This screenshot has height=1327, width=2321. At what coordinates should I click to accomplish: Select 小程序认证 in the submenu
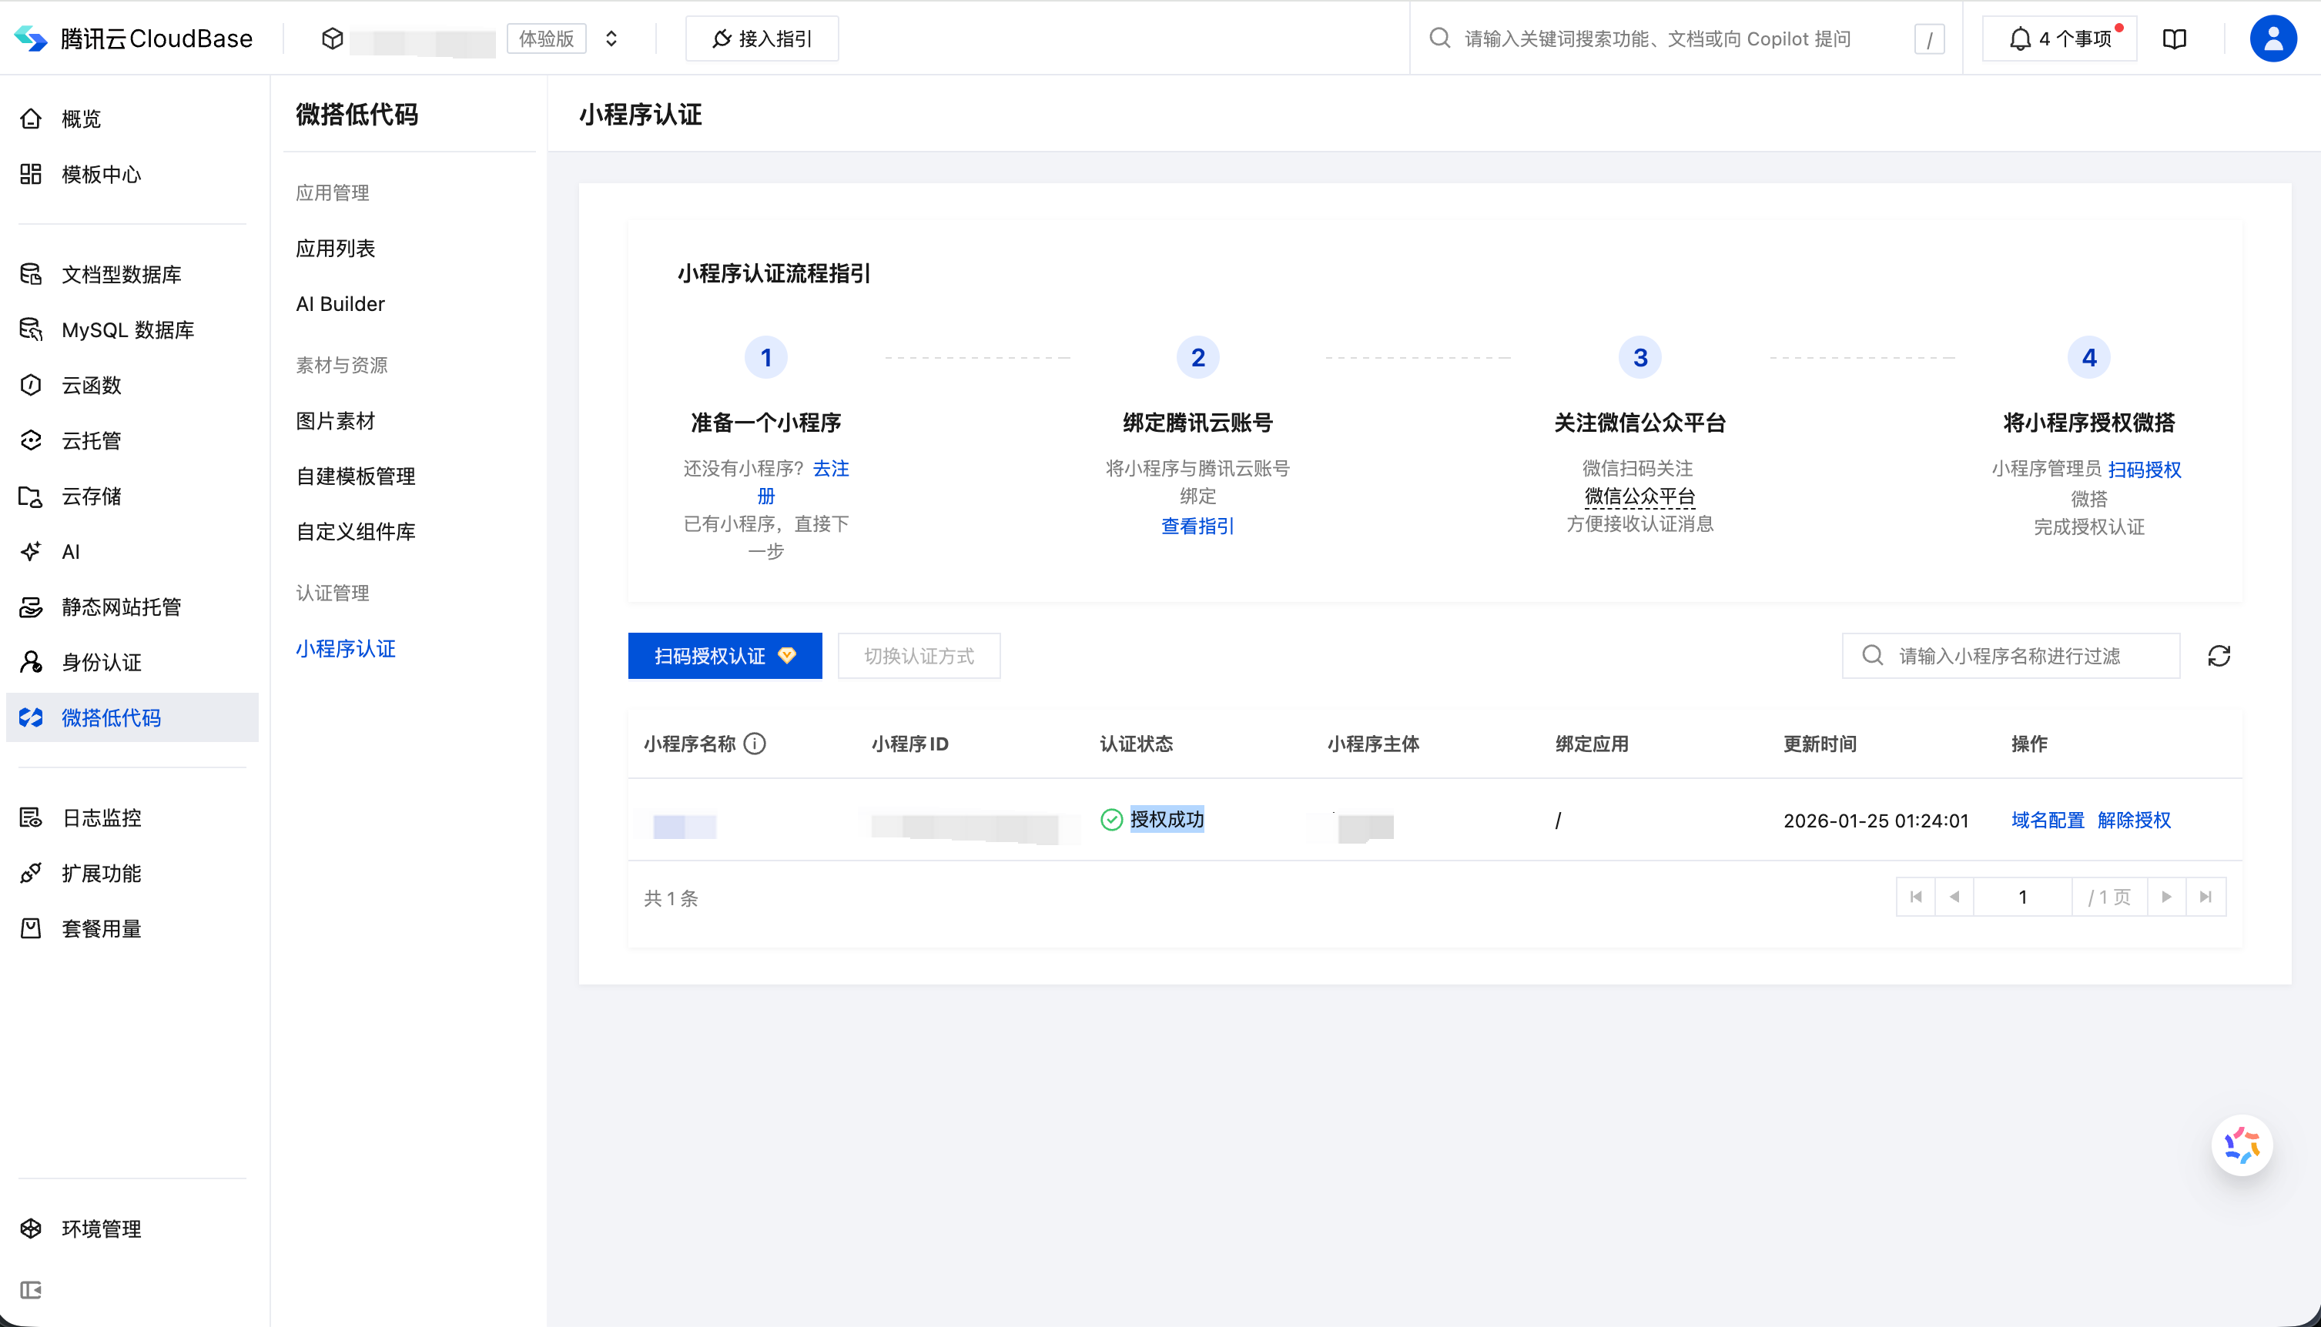[346, 649]
